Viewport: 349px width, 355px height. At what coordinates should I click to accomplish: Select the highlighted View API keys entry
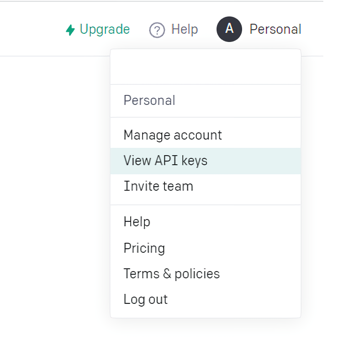coord(165,161)
